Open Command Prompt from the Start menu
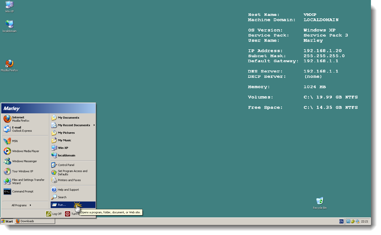Image resolution: width=381 pixels, height=235 pixels. 23,191
